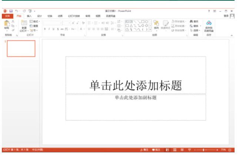Click the font size combo box
This screenshot has width=239, height=155.
[x=67, y=23]
